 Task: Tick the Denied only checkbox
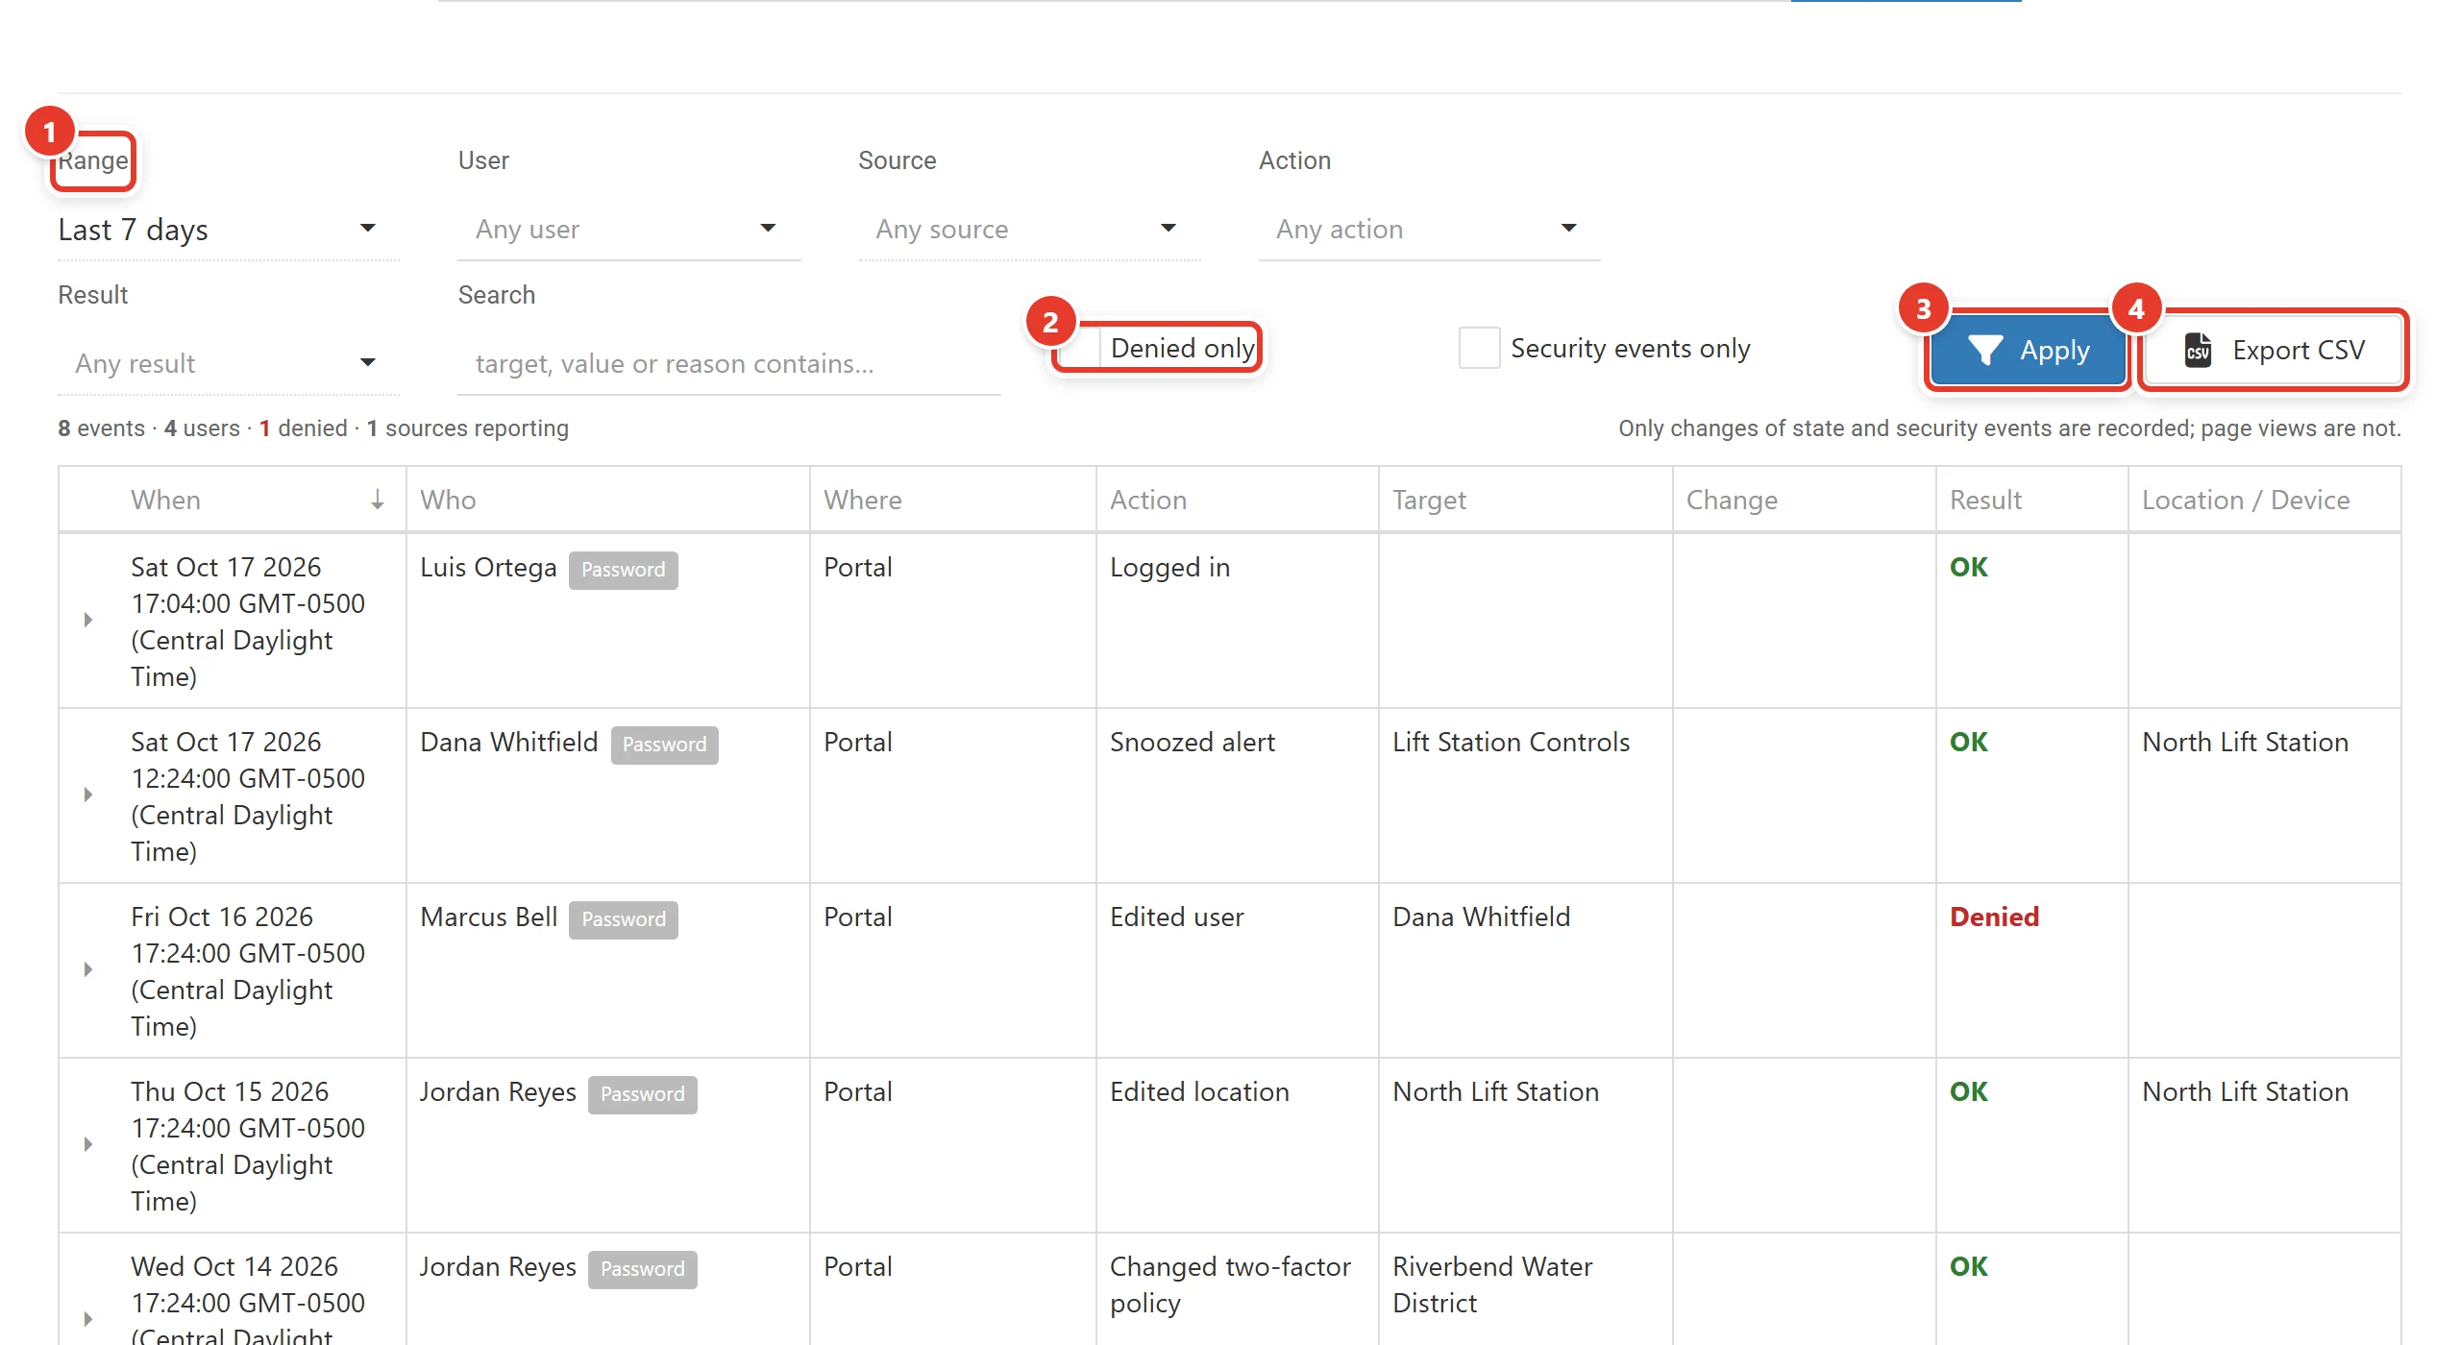[x=1079, y=348]
